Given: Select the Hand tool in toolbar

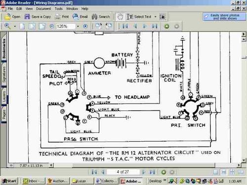Looking at the screenshot, I should (120, 17).
